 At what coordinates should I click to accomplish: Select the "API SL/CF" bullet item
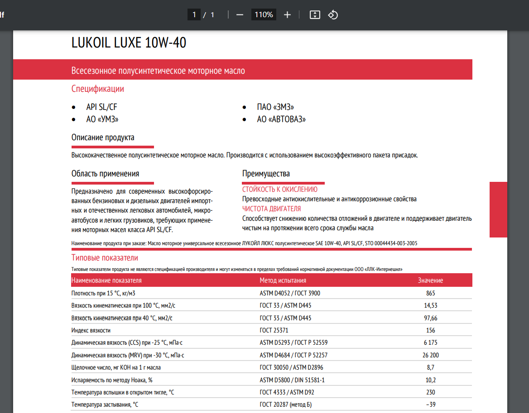[101, 107]
